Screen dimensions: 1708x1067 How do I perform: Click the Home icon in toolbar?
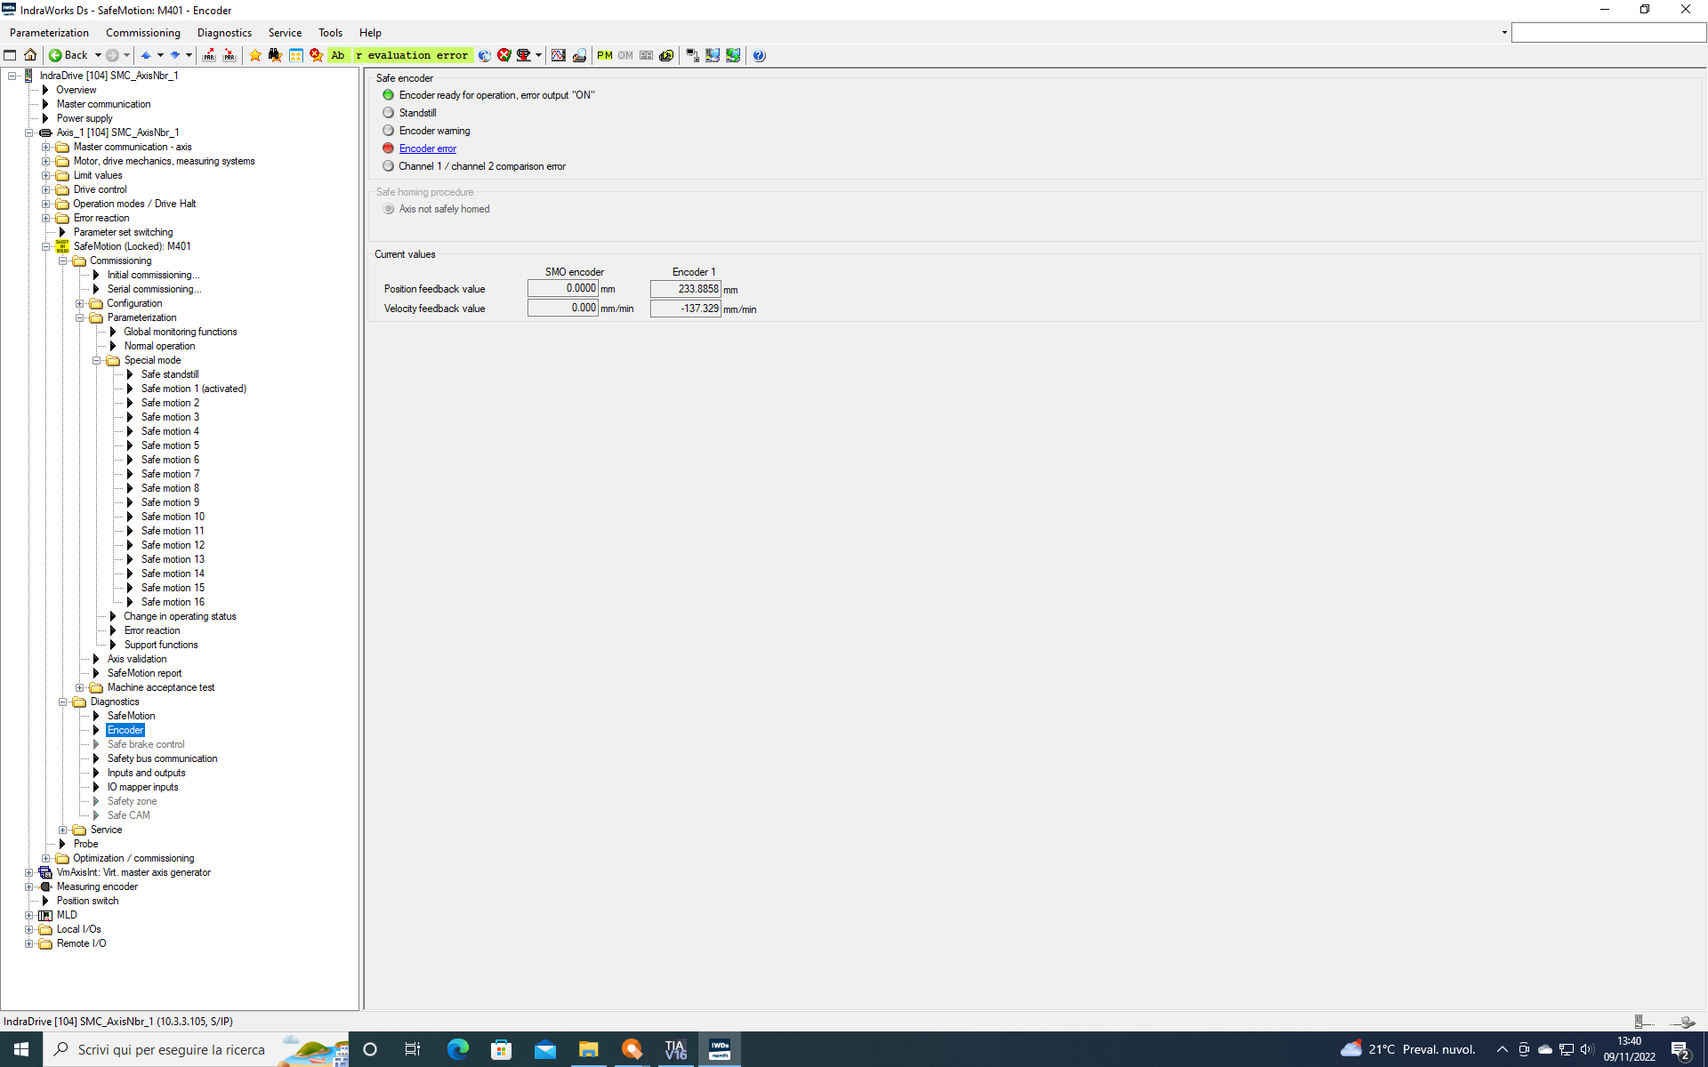pyautogui.click(x=30, y=55)
